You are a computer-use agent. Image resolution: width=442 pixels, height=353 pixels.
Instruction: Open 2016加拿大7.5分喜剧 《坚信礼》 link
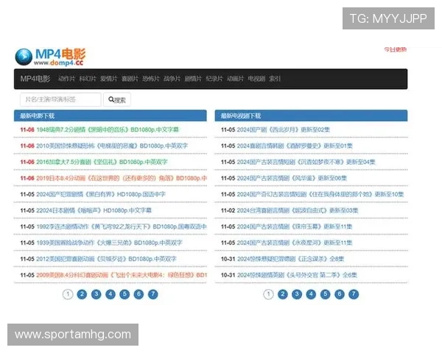click(102, 162)
